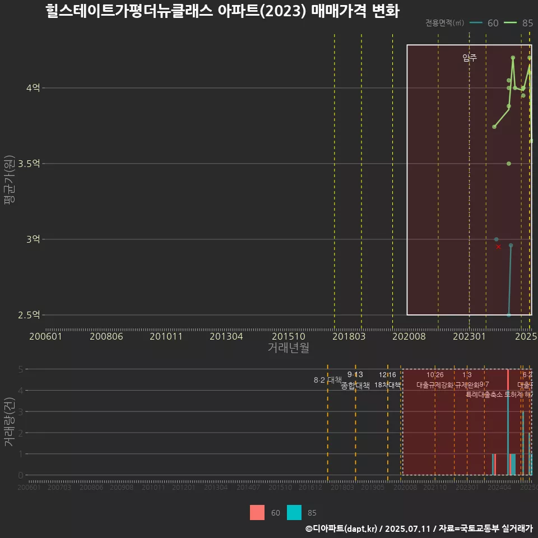Click the volume y-axis label 0

(x=21, y=475)
